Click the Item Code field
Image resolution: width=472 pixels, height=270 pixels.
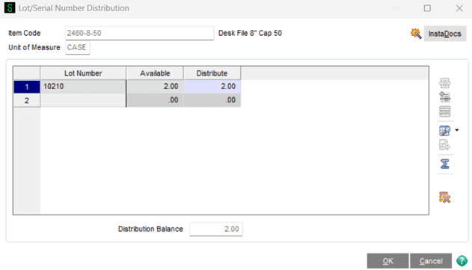[x=139, y=33]
